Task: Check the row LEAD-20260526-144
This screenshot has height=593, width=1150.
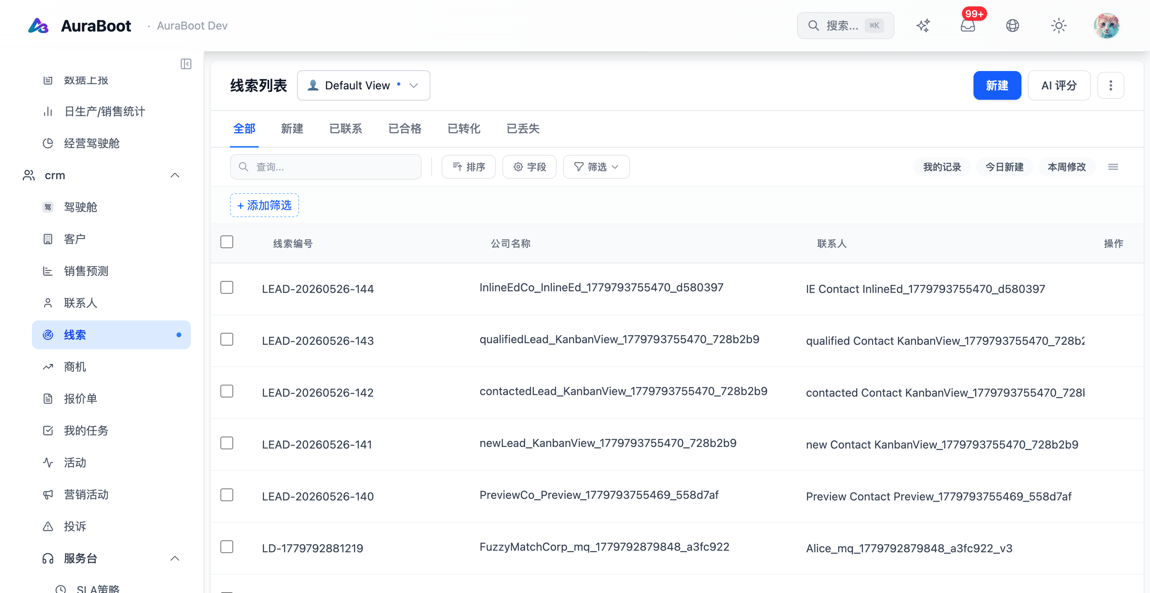Action: click(227, 288)
